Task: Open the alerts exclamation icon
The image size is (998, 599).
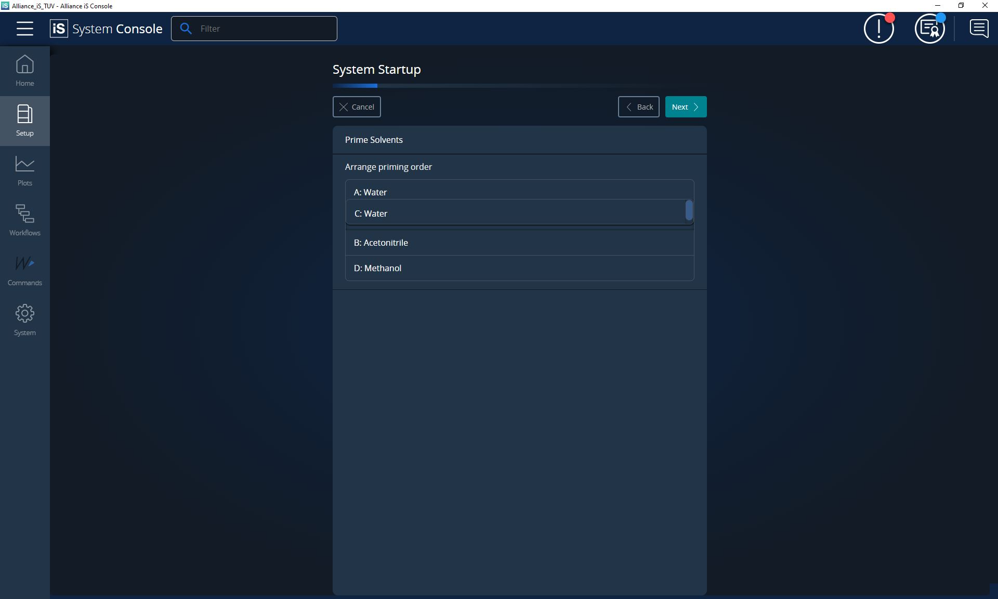Action: [x=878, y=29]
